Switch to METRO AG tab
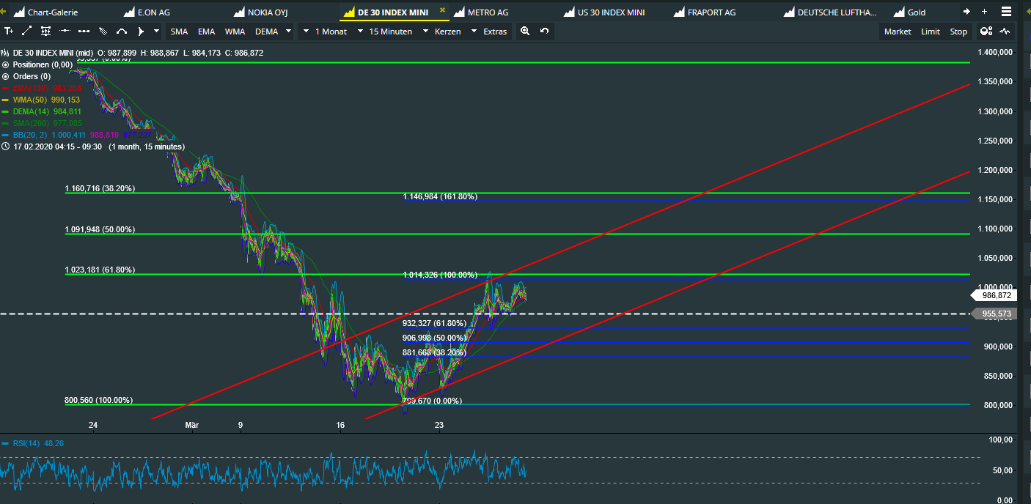The width and height of the screenshot is (1031, 504). [x=480, y=12]
